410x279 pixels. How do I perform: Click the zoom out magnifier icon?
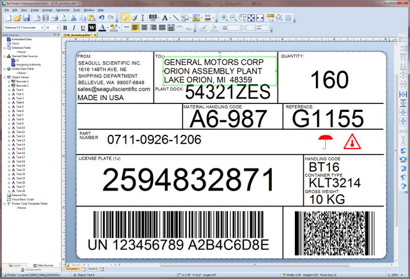point(233,18)
